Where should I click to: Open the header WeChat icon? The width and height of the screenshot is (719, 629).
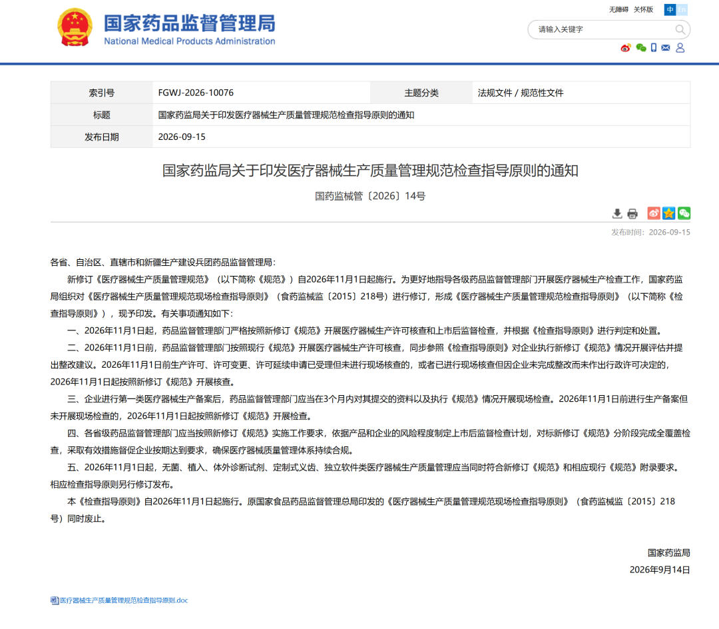coord(641,48)
